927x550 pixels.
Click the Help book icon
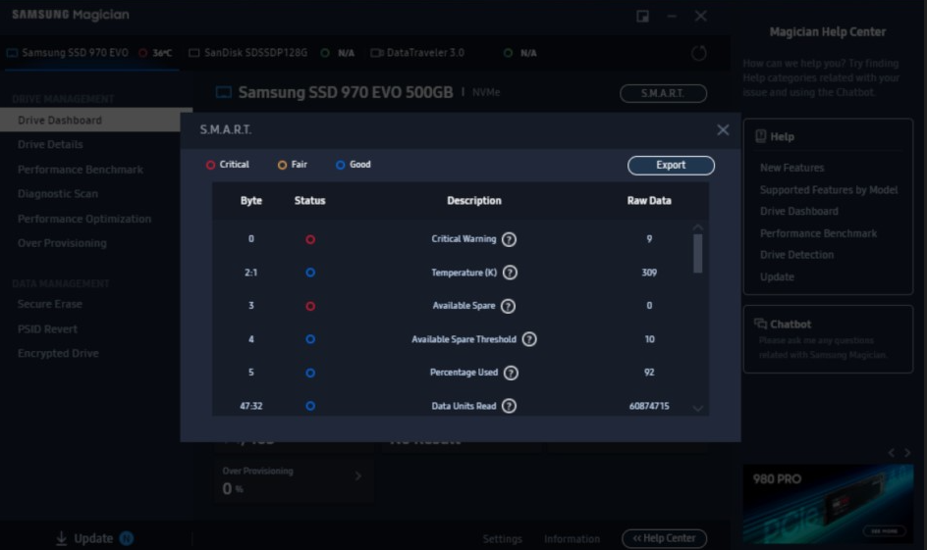coord(761,136)
